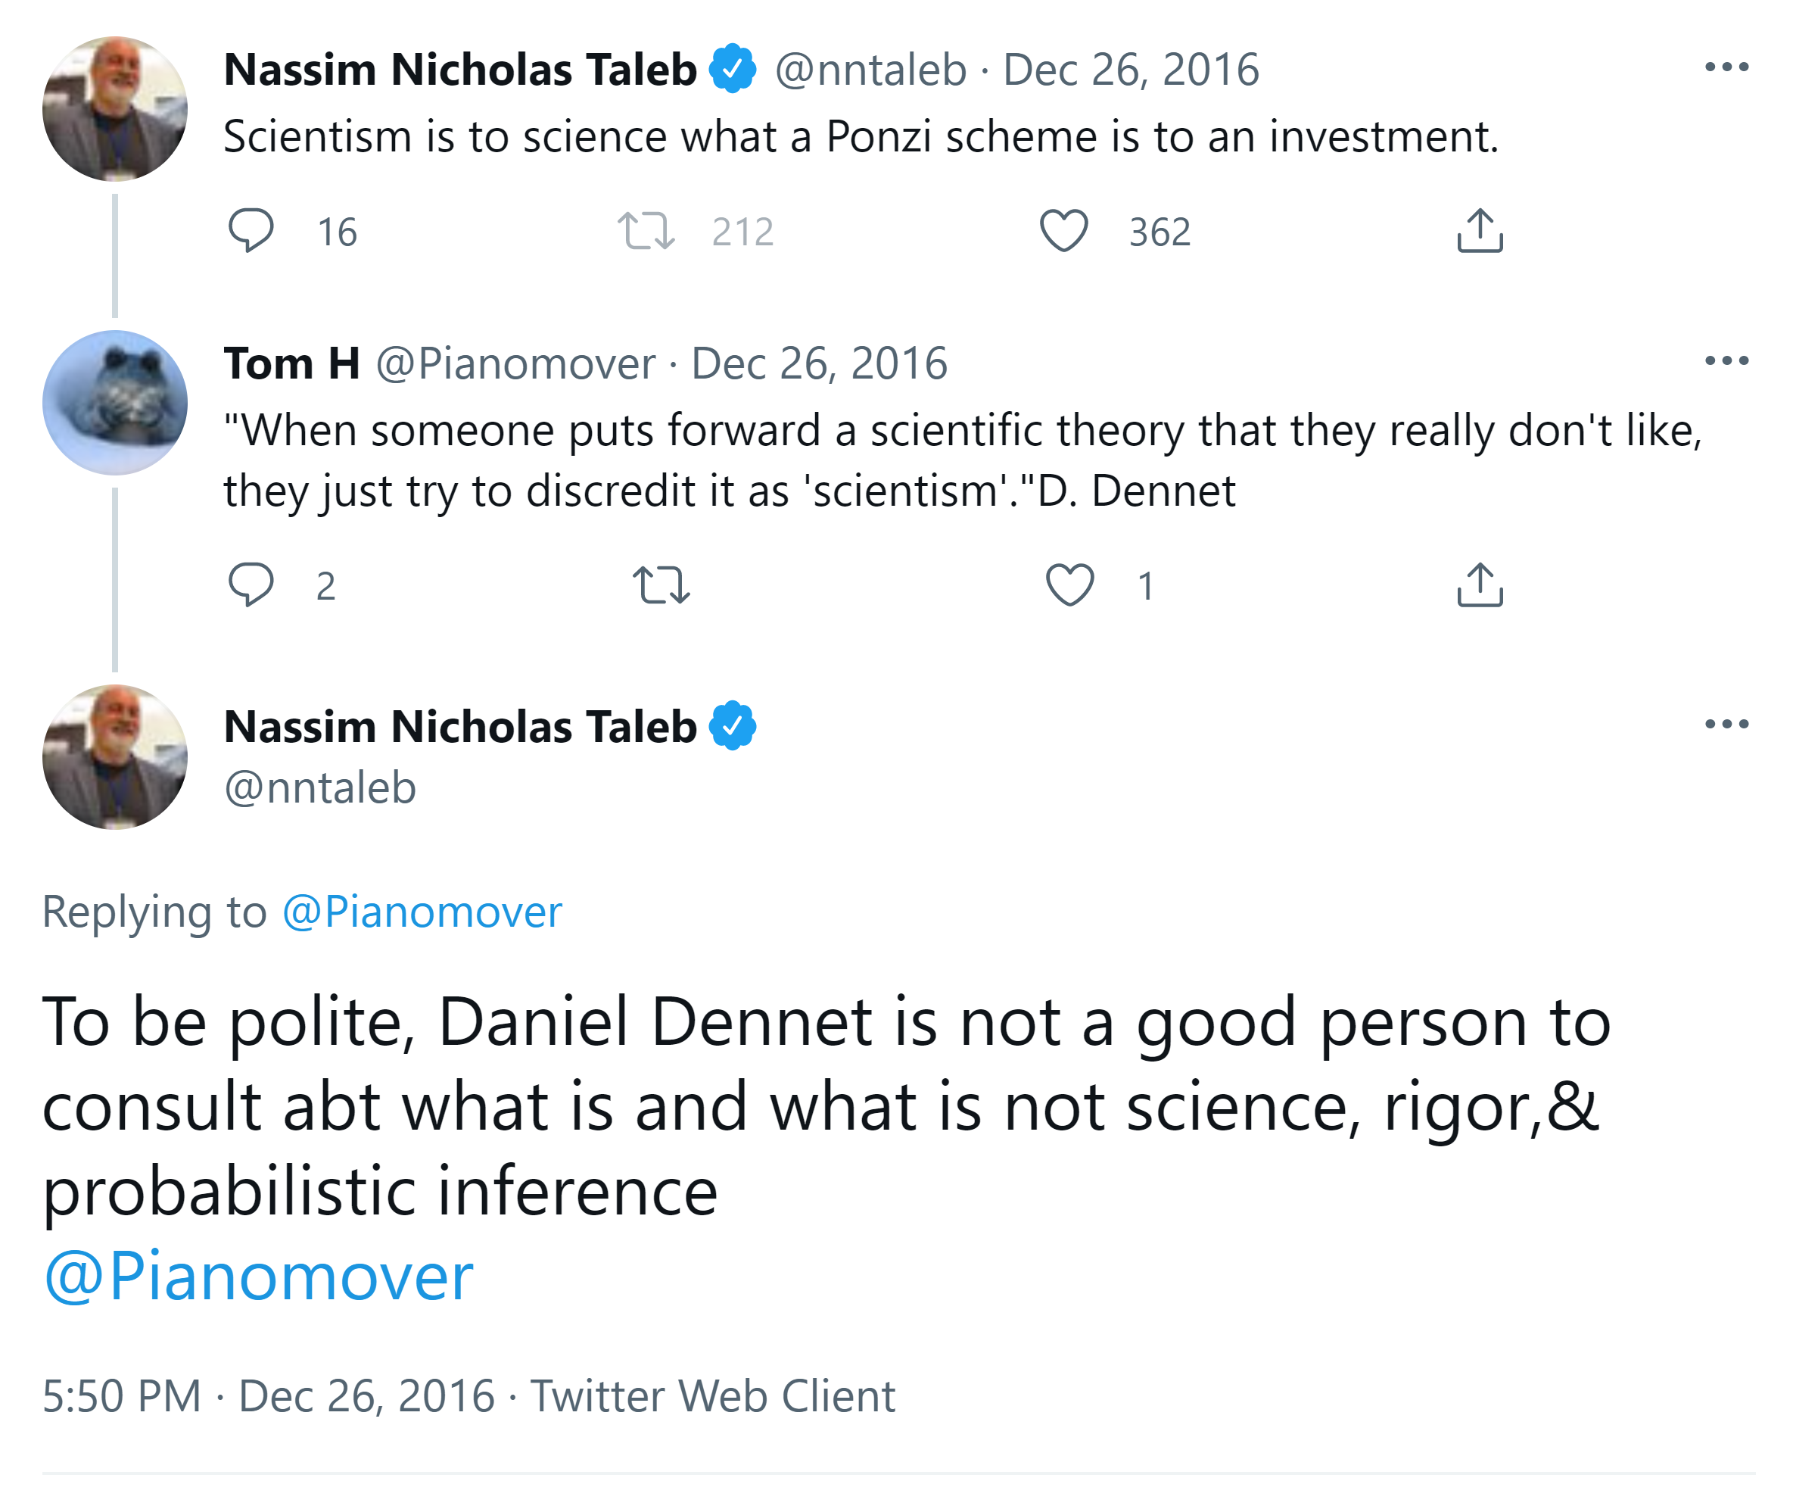Like Taleb's Scientism tweet
This screenshot has width=1793, height=1509.
1063,231
